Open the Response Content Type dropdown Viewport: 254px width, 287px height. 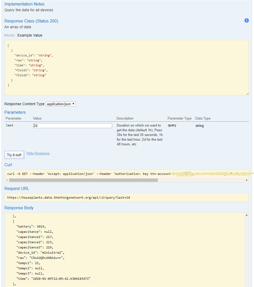(61, 104)
